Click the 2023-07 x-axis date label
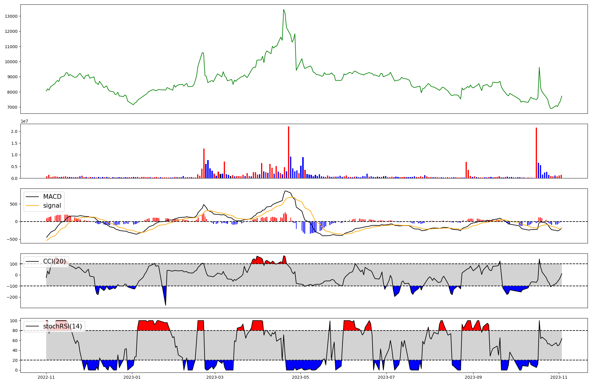The image size is (592, 384). [386, 377]
